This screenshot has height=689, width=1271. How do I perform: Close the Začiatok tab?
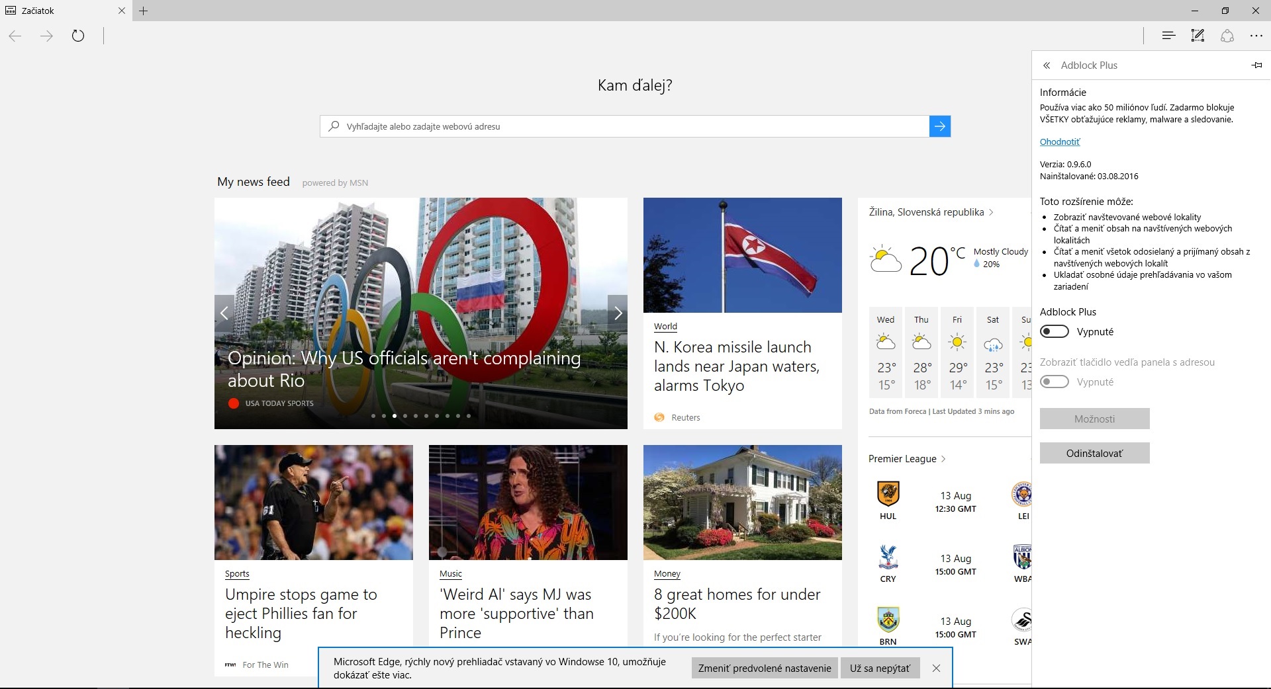click(x=121, y=11)
